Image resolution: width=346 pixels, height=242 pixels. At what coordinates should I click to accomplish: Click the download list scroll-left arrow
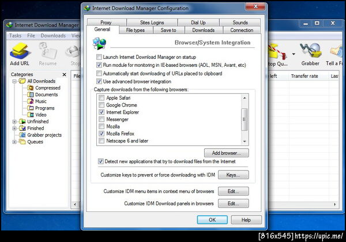pos(75,205)
